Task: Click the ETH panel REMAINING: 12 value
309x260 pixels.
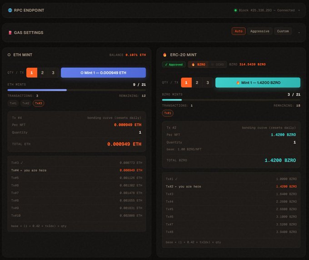Action: click(132, 96)
